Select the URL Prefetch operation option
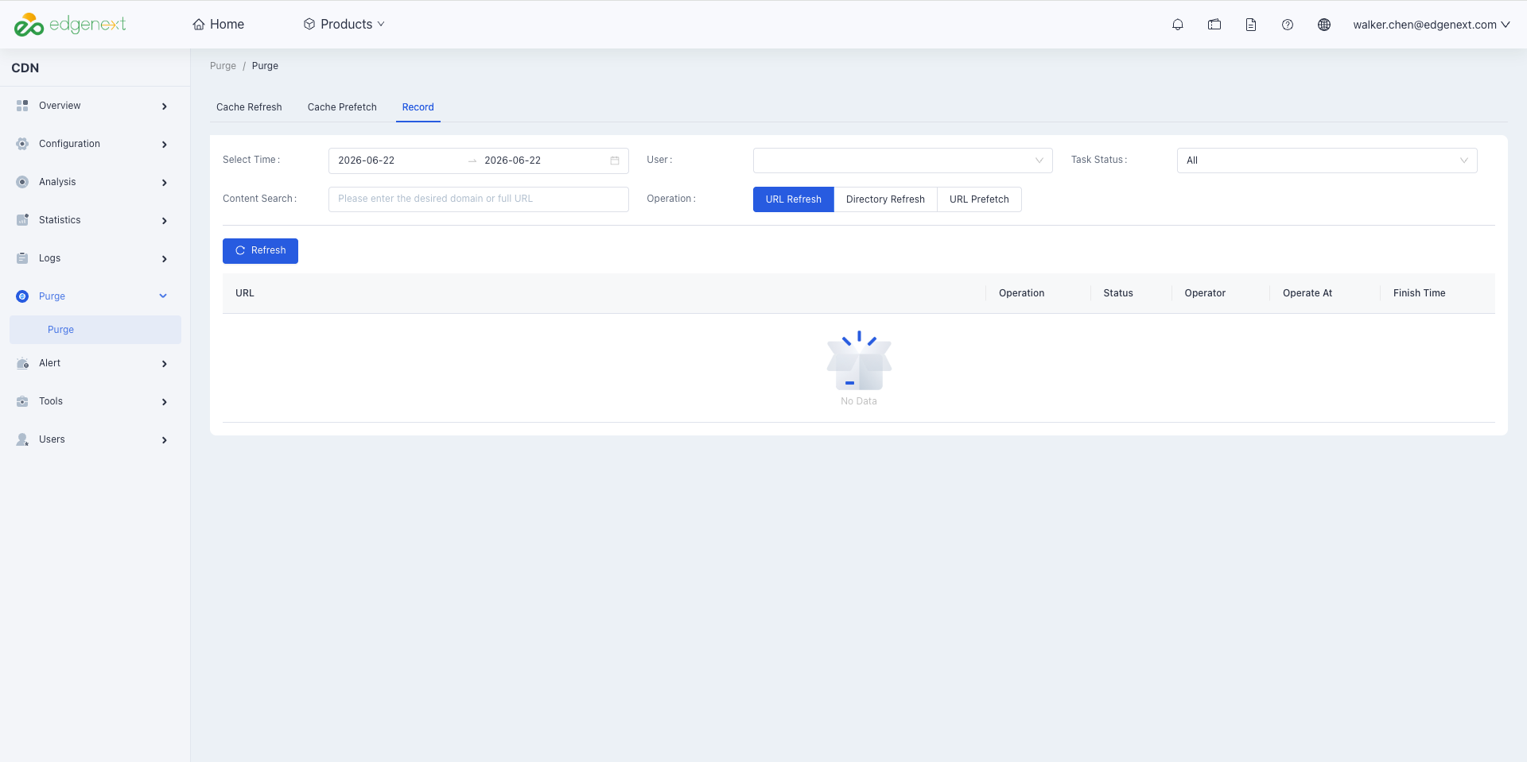Image resolution: width=1527 pixels, height=762 pixels. pos(979,199)
